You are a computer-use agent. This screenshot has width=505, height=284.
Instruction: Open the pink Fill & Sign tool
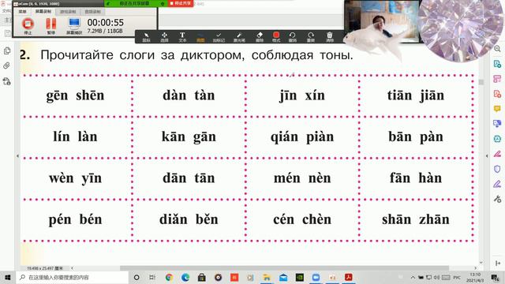point(497,154)
